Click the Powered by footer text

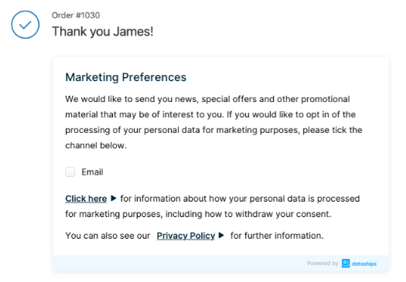coord(322,263)
